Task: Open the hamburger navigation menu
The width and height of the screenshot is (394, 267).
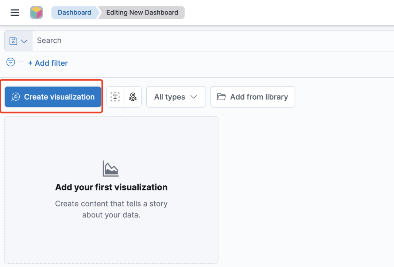Action: (x=15, y=13)
